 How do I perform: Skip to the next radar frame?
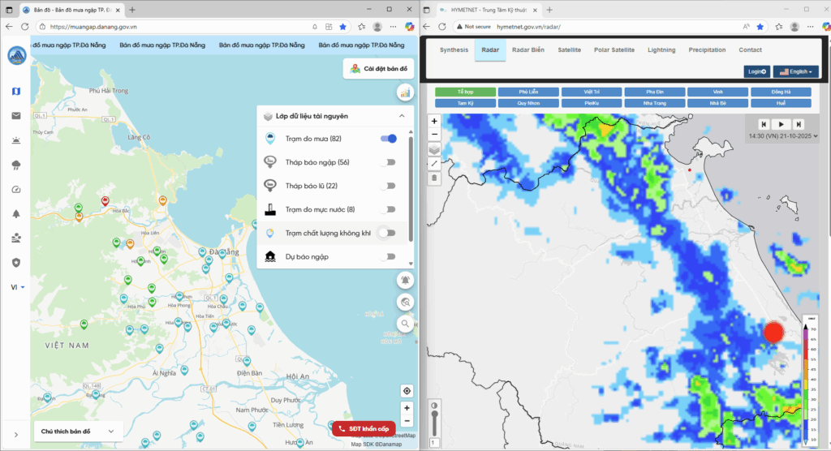[799, 124]
